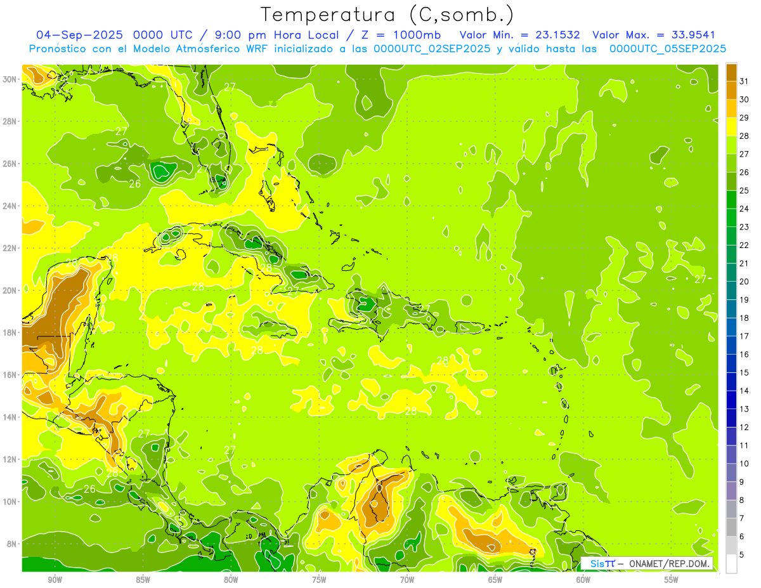Click the title "Temperatura (C,somb.)"

(387, 15)
